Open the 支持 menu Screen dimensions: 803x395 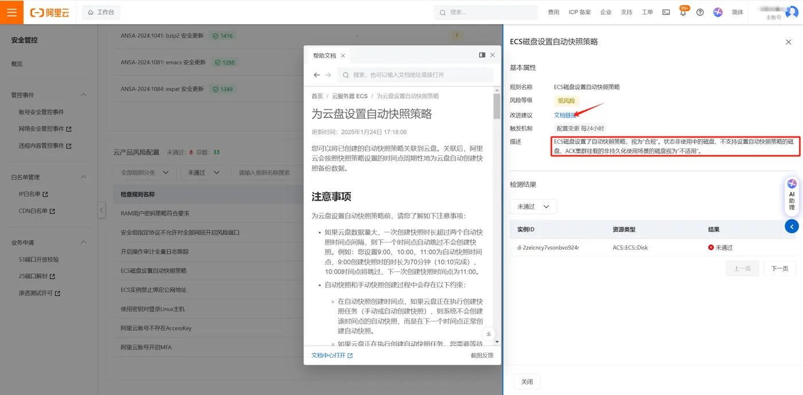[x=626, y=12]
